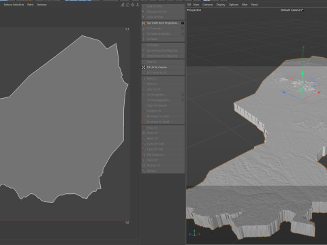Click the Store UV icon
The width and height of the screenshot is (327, 245).
pyautogui.click(x=143, y=160)
